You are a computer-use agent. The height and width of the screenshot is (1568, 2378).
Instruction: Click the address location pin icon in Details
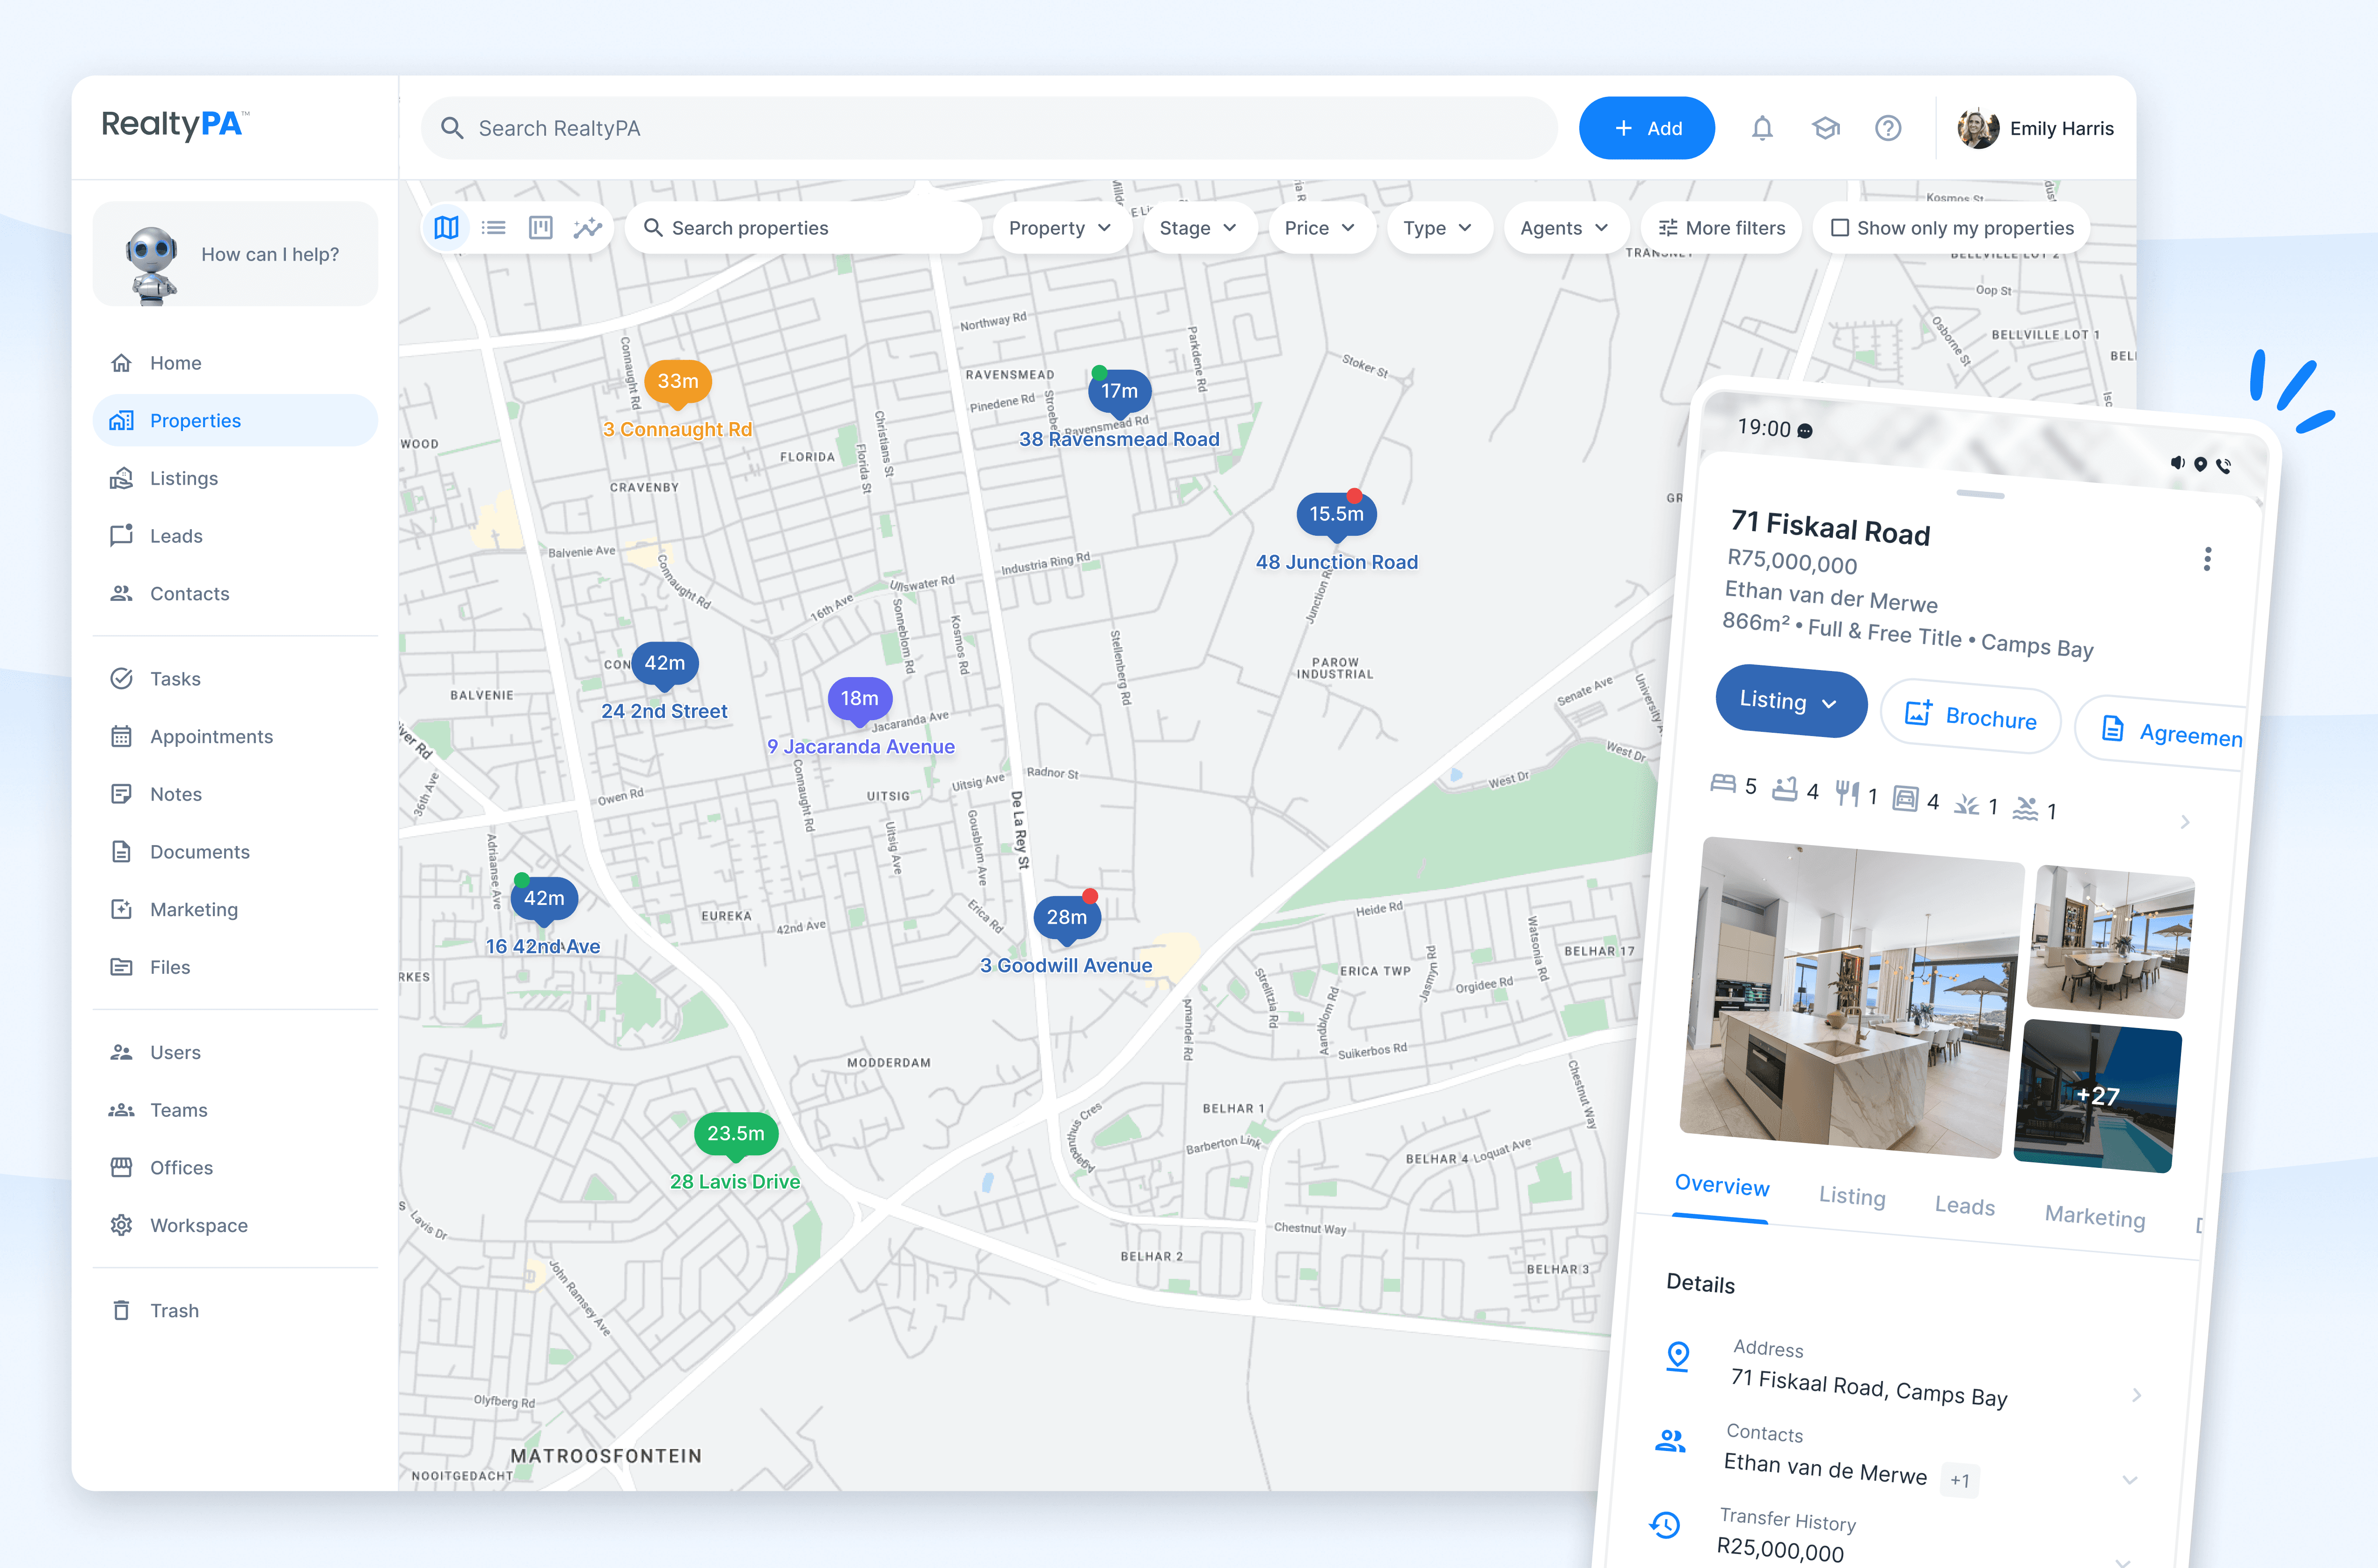click(1678, 1356)
